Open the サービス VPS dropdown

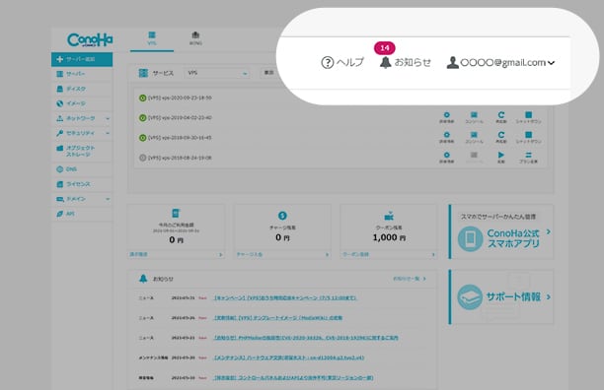pyautogui.click(x=217, y=73)
